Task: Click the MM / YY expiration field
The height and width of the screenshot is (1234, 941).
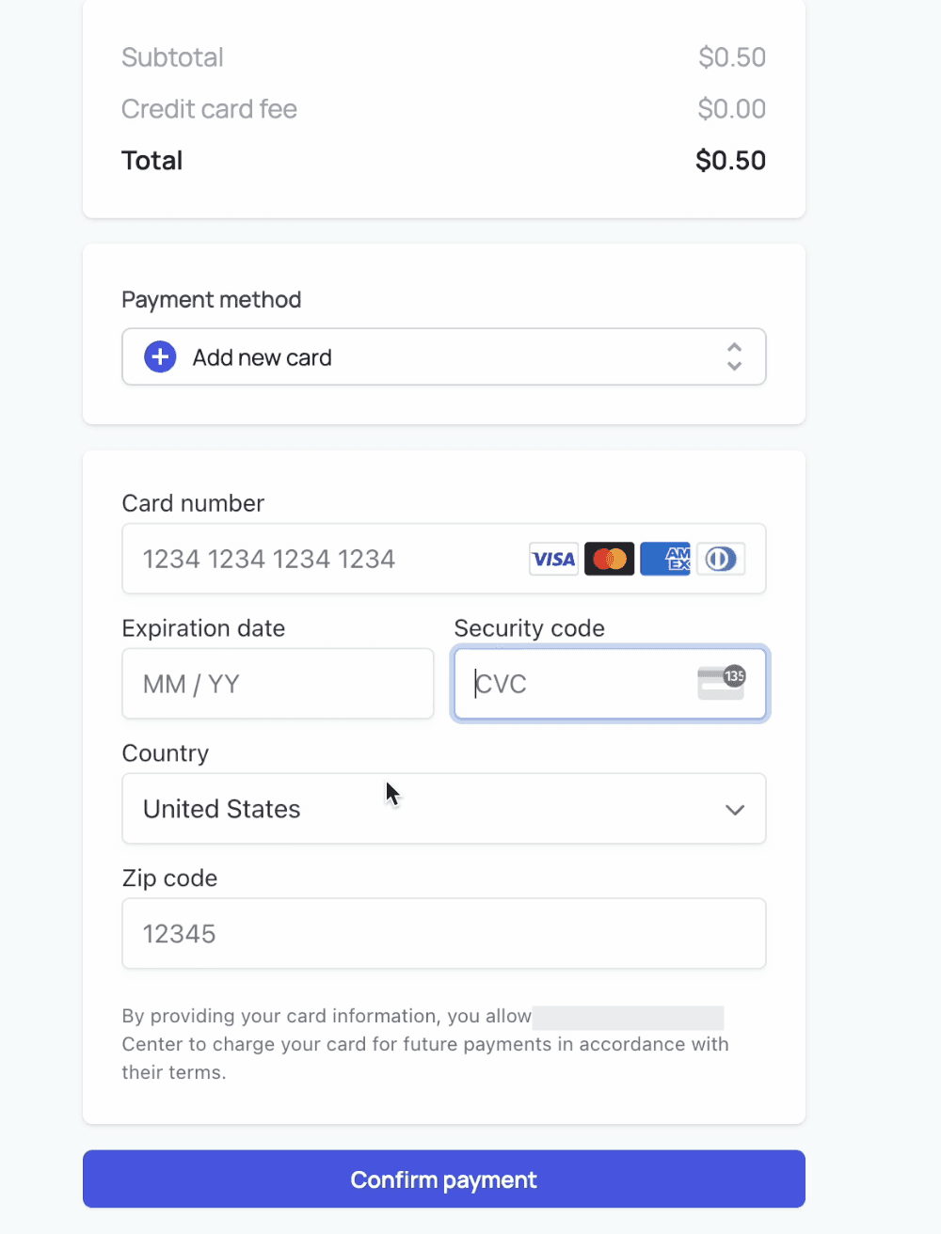Action: pos(278,684)
